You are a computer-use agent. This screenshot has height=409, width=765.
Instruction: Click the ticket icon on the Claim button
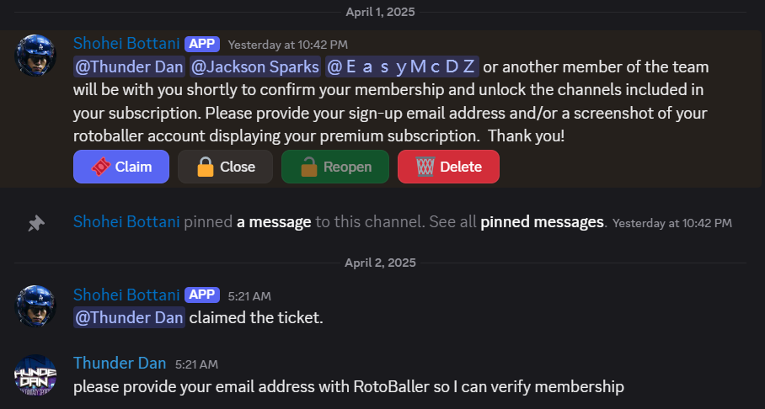pos(100,167)
